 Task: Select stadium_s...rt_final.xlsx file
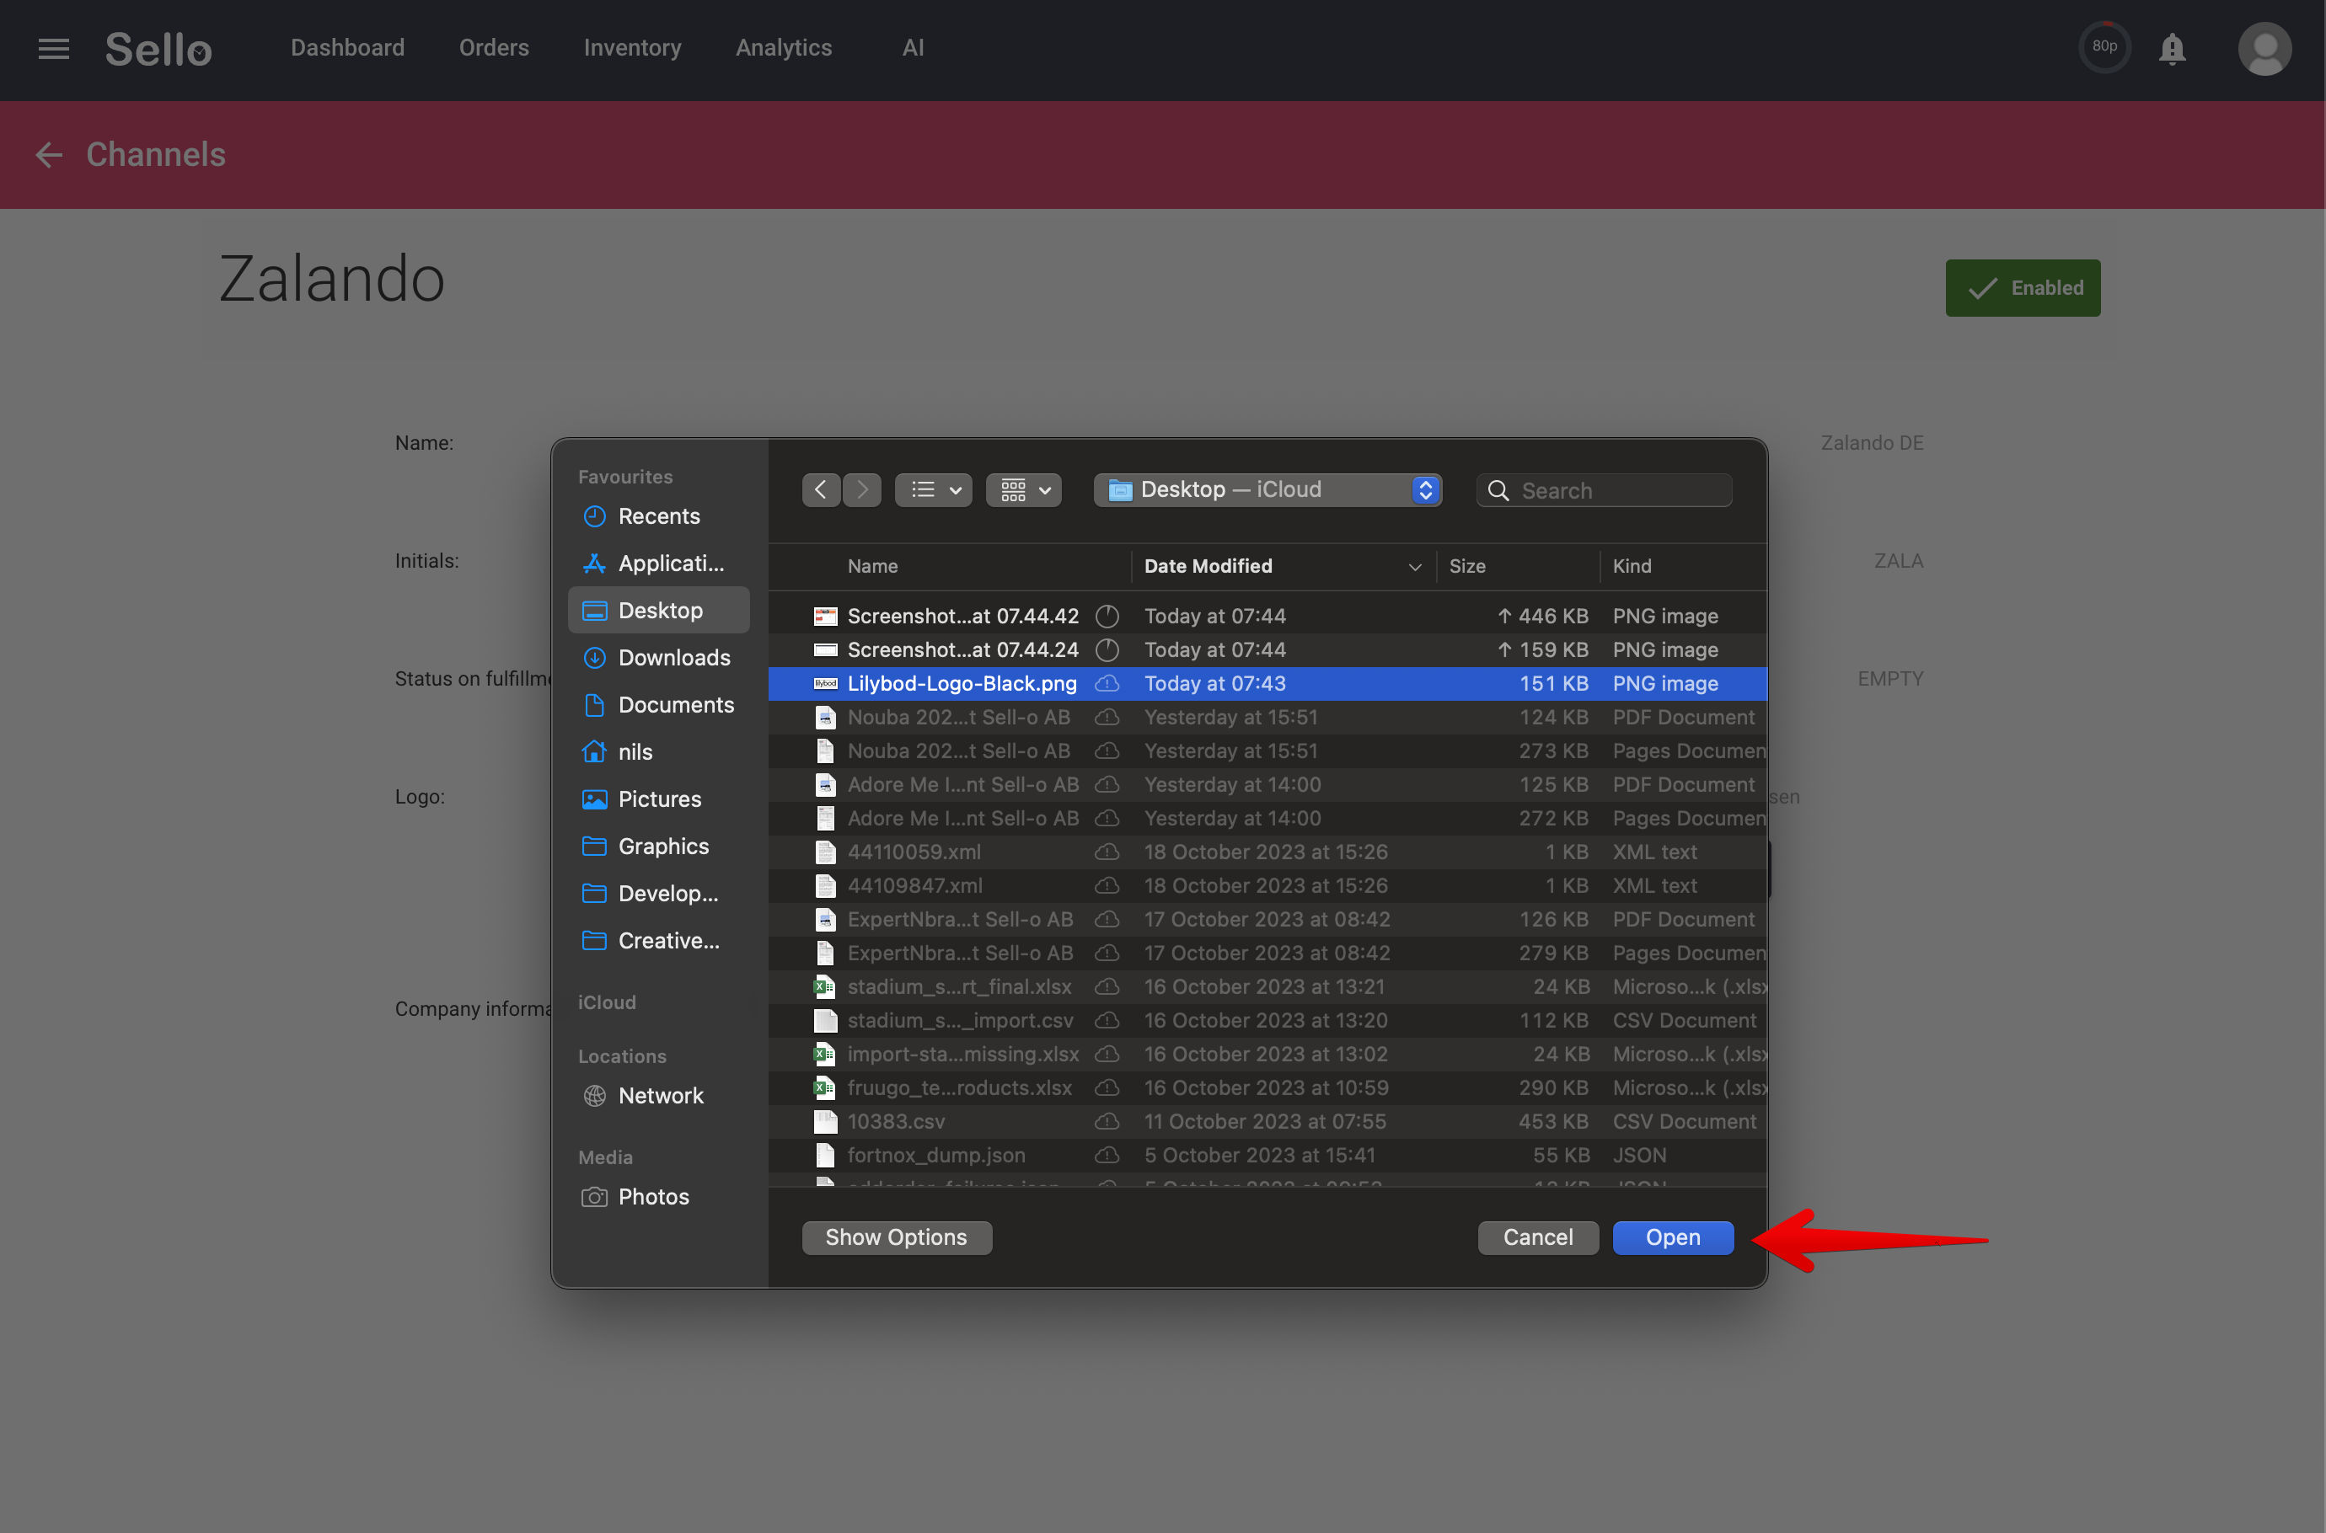1268,986
